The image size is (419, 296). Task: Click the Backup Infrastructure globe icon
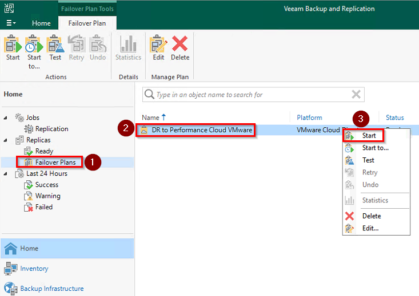tap(11, 289)
